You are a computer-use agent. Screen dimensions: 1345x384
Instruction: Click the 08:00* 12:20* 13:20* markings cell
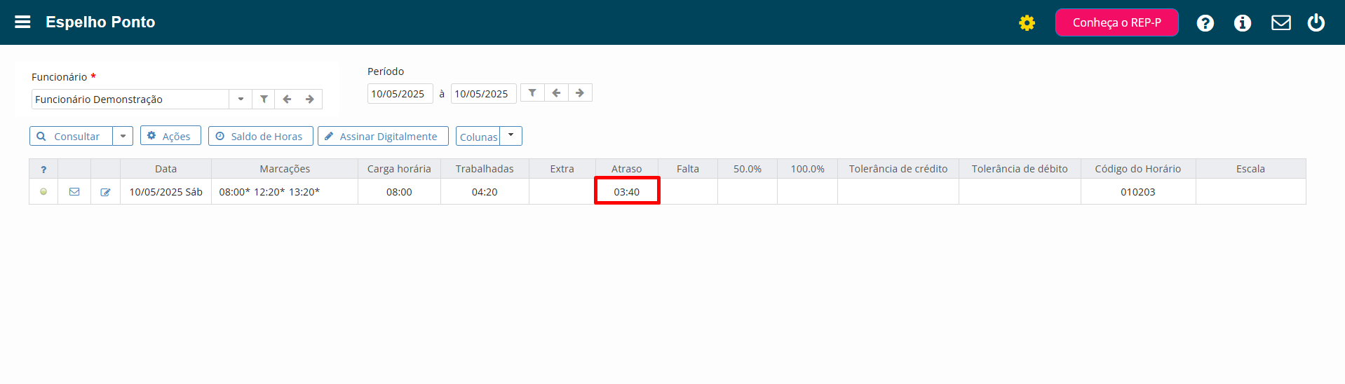(x=285, y=192)
